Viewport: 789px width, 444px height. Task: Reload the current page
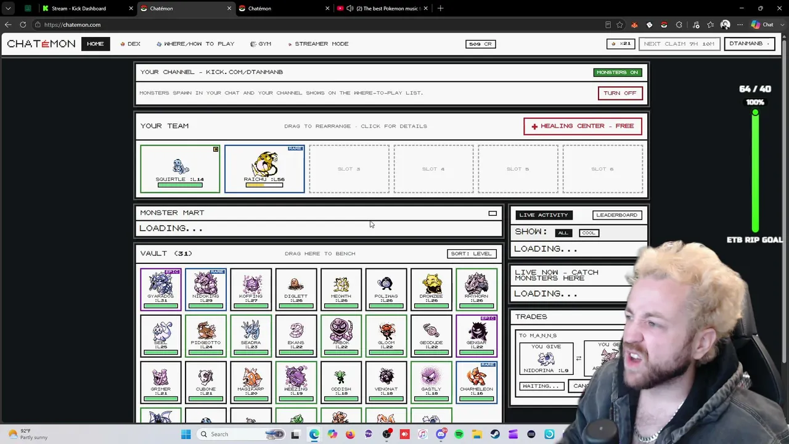23,25
